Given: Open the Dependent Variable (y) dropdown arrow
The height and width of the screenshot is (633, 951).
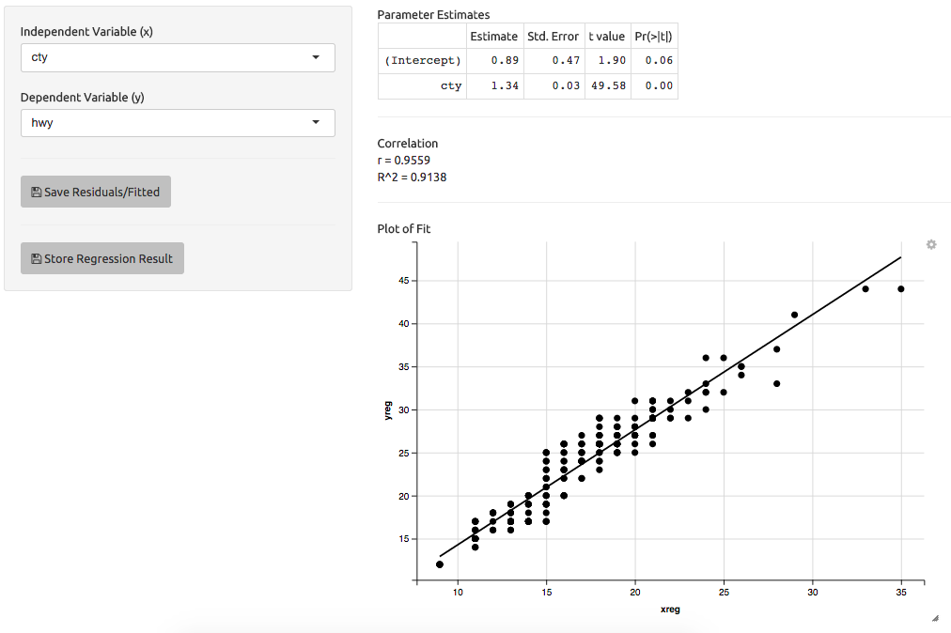Looking at the screenshot, I should click(316, 122).
